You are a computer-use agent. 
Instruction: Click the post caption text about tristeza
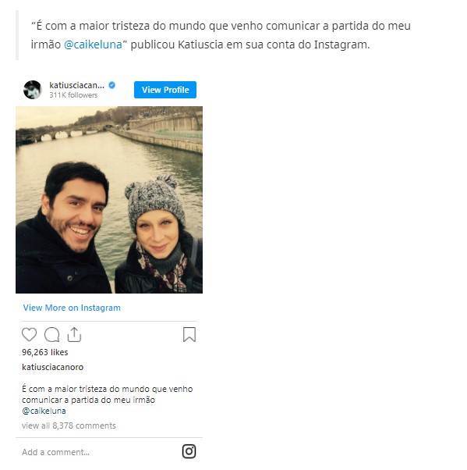107,394
